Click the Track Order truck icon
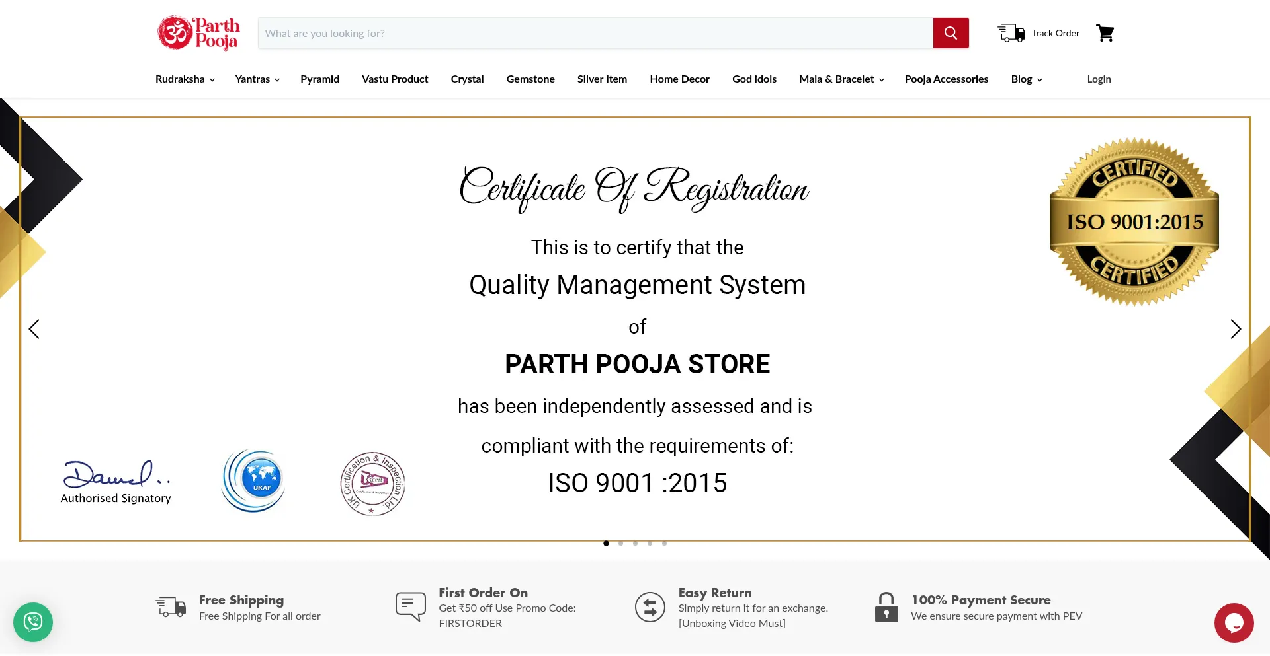 point(1011,33)
